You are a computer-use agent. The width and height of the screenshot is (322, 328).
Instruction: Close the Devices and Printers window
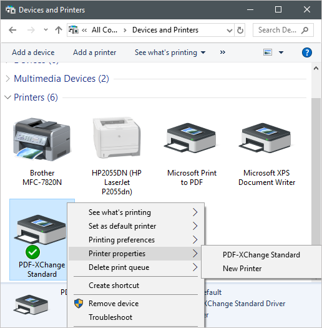coord(307,9)
